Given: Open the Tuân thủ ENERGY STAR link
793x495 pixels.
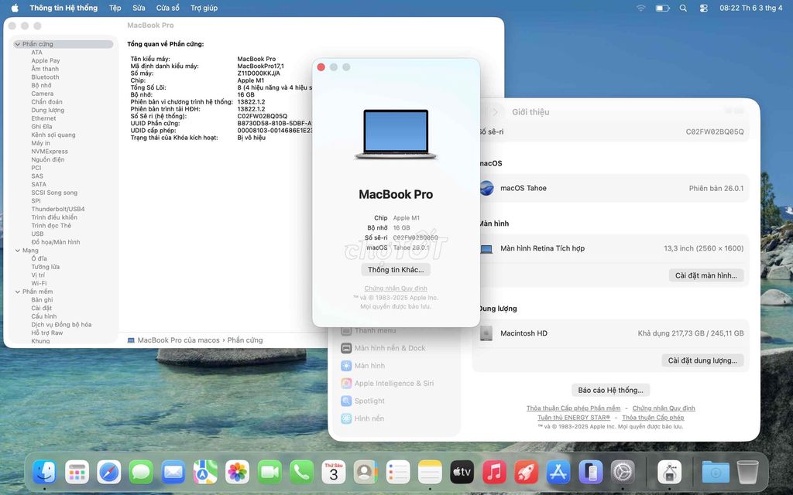Looking at the screenshot, I should [574, 417].
